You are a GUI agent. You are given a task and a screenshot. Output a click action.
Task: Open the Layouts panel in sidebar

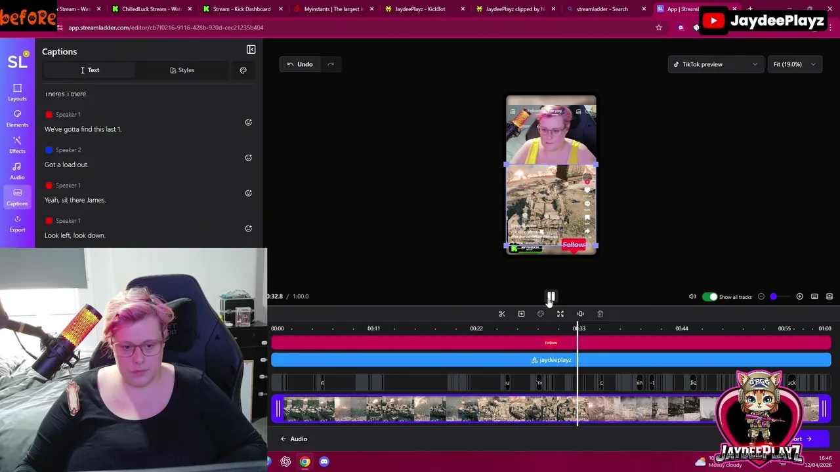point(17,92)
